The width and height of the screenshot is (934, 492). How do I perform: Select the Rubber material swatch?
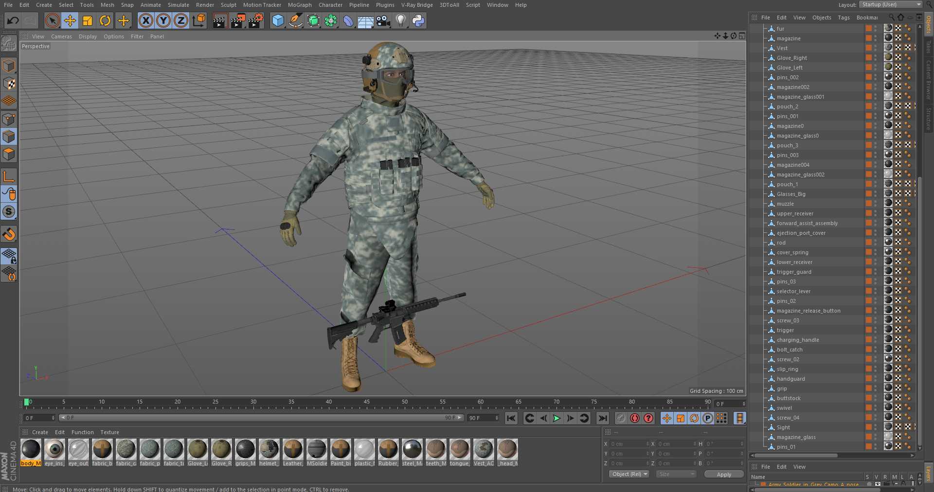click(388, 452)
